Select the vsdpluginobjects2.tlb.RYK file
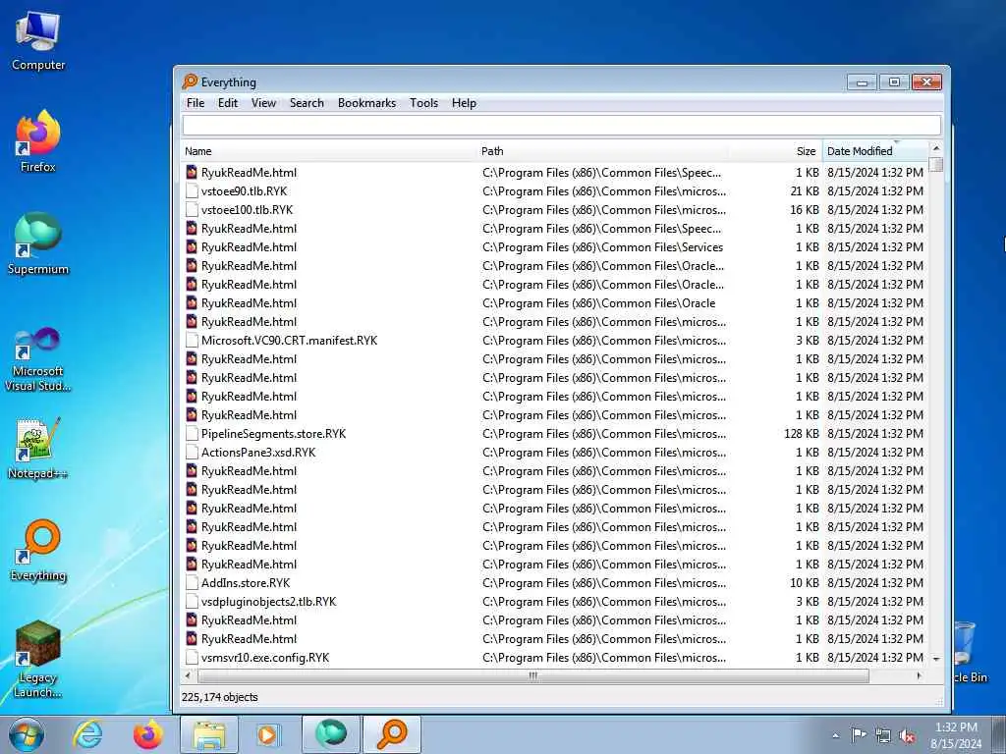Screen dimensions: 1006x754 point(269,602)
